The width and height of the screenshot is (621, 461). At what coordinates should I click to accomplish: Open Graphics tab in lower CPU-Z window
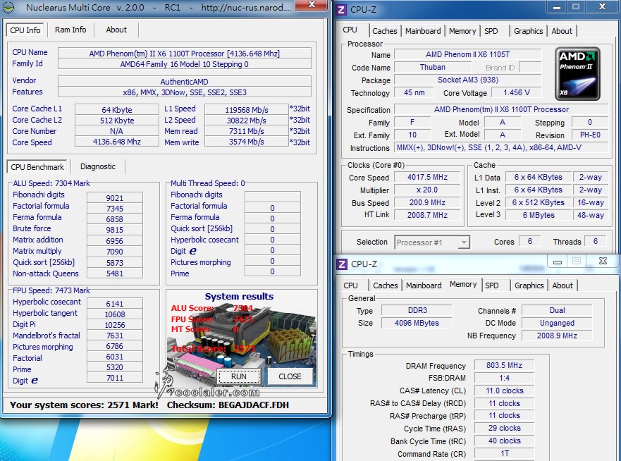pyautogui.click(x=529, y=285)
